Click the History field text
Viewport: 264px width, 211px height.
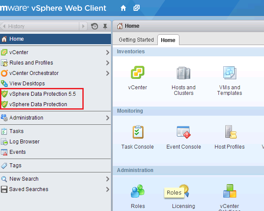(x=16, y=26)
